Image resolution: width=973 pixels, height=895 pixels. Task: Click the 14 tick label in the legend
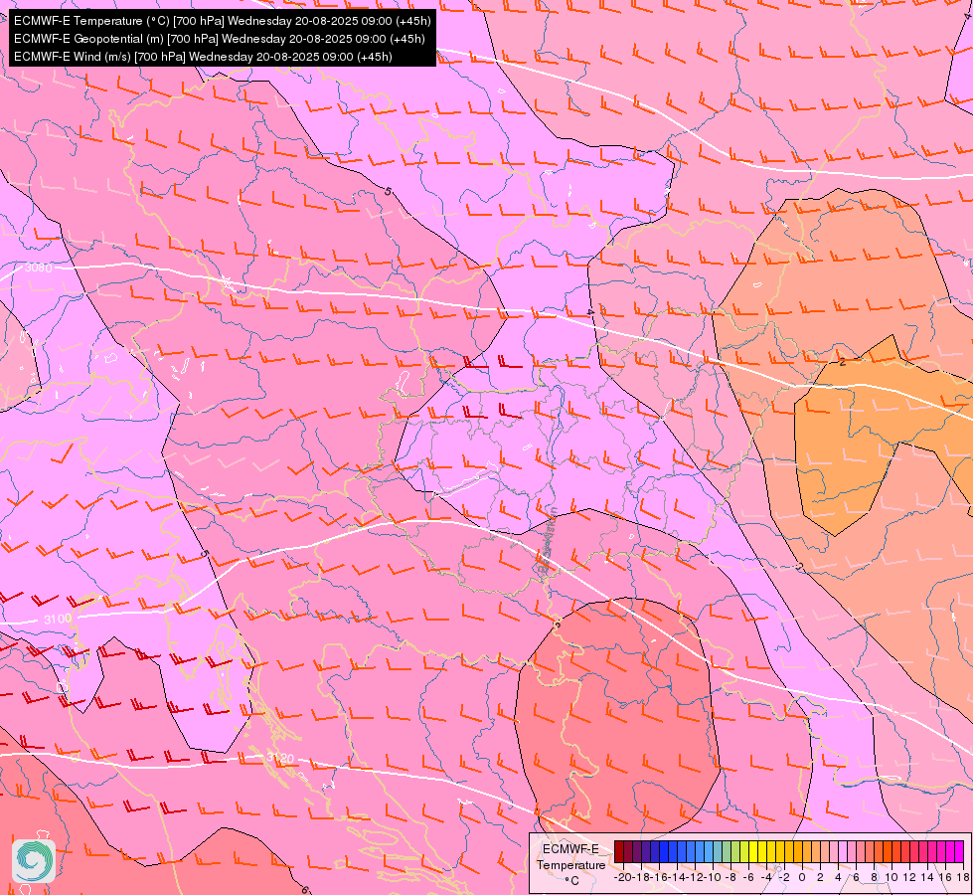tap(927, 878)
